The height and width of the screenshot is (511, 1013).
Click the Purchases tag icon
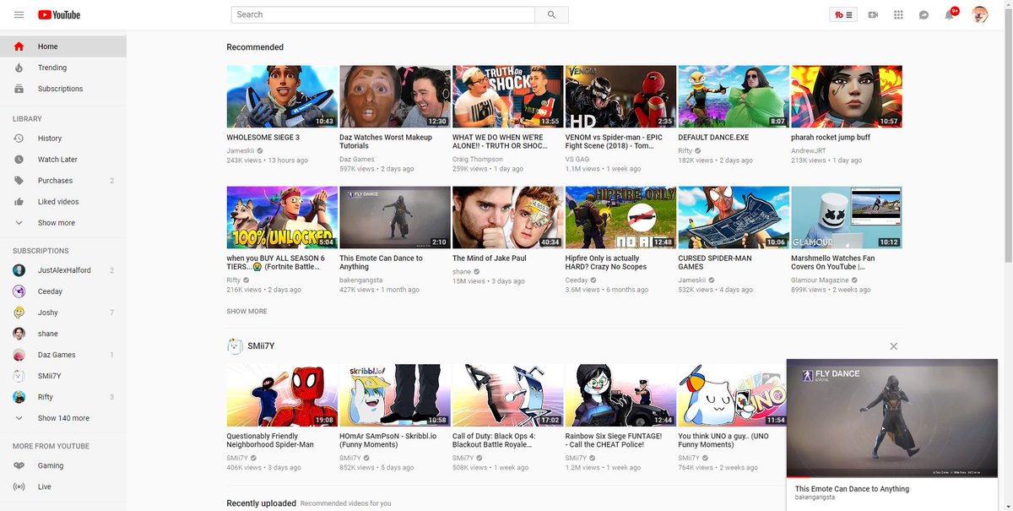tap(19, 181)
